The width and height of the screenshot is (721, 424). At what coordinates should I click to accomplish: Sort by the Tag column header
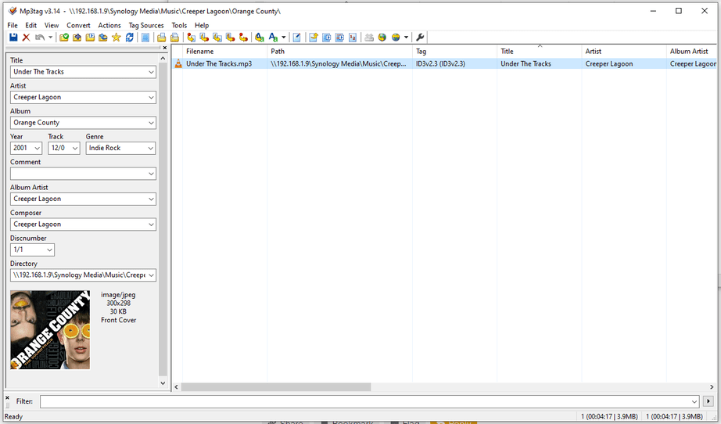pyautogui.click(x=454, y=52)
